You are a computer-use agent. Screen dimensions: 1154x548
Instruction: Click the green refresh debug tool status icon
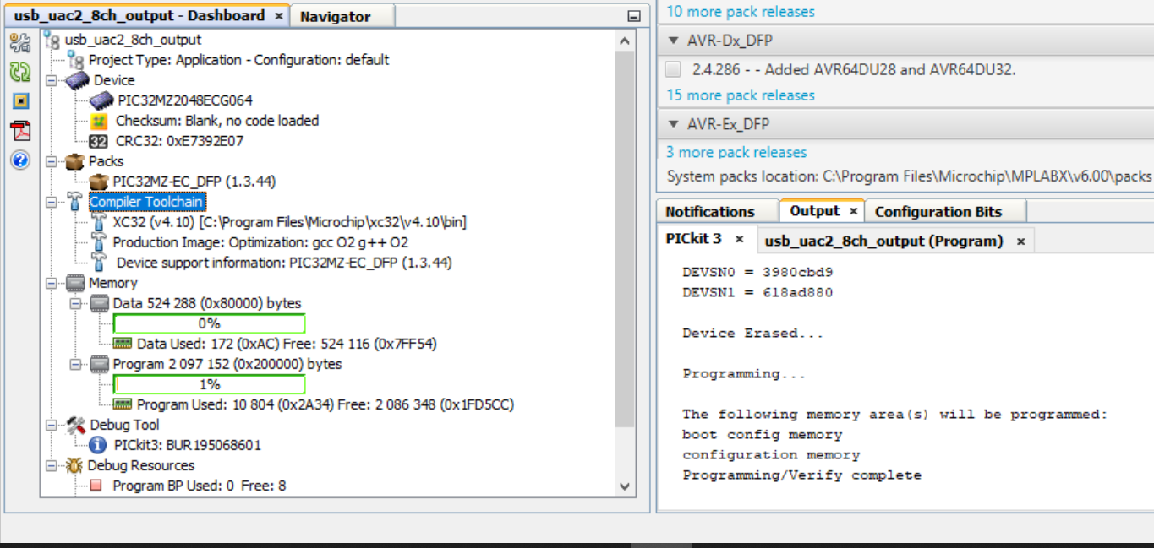pyautogui.click(x=20, y=73)
